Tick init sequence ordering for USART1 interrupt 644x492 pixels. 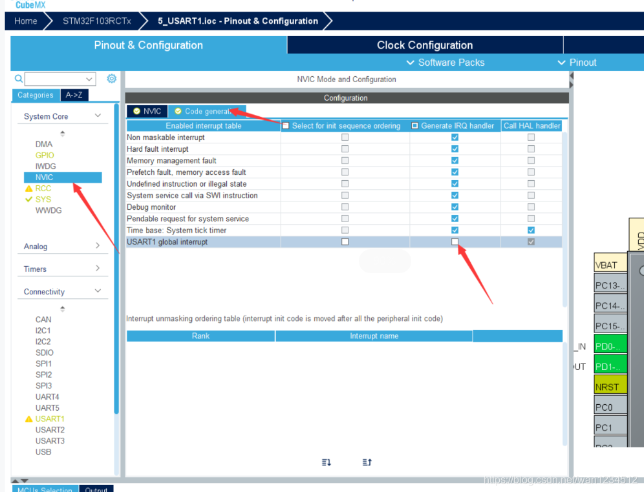coord(345,241)
